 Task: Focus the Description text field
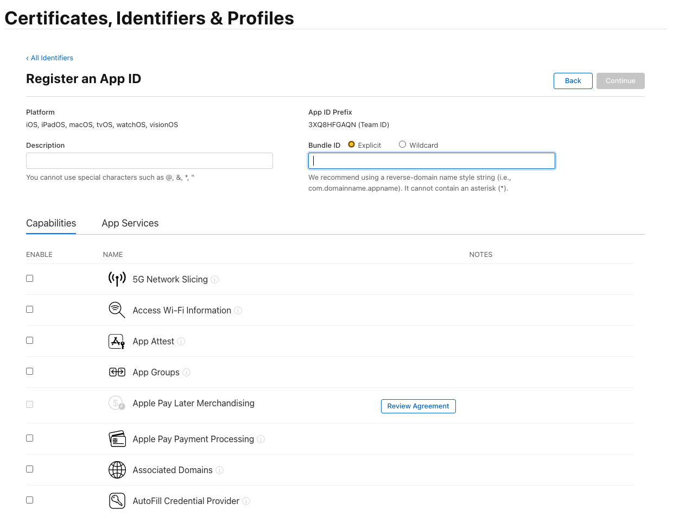point(149,161)
